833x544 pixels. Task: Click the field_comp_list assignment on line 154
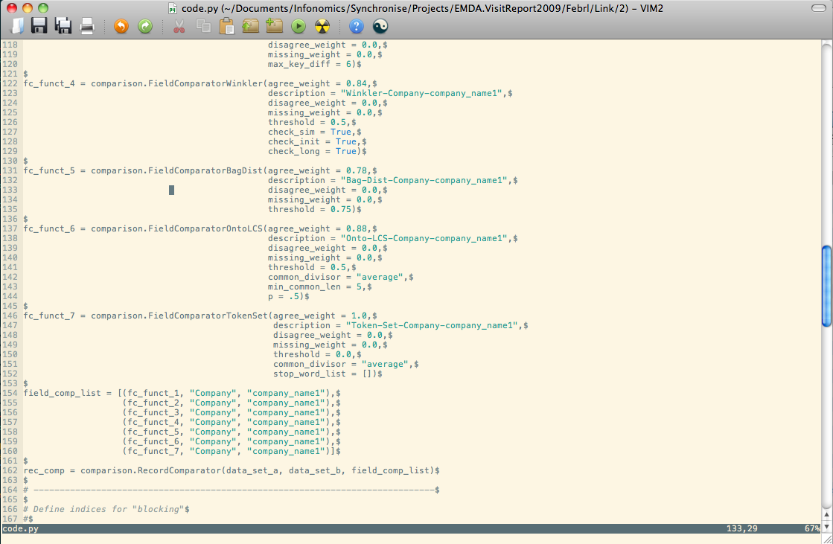(62, 393)
